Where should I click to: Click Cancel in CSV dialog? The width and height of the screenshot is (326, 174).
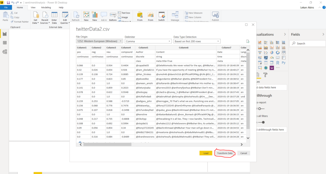point(244,153)
